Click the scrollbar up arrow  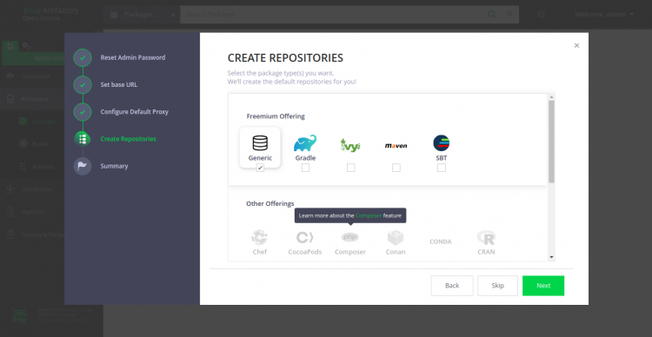pyautogui.click(x=552, y=97)
